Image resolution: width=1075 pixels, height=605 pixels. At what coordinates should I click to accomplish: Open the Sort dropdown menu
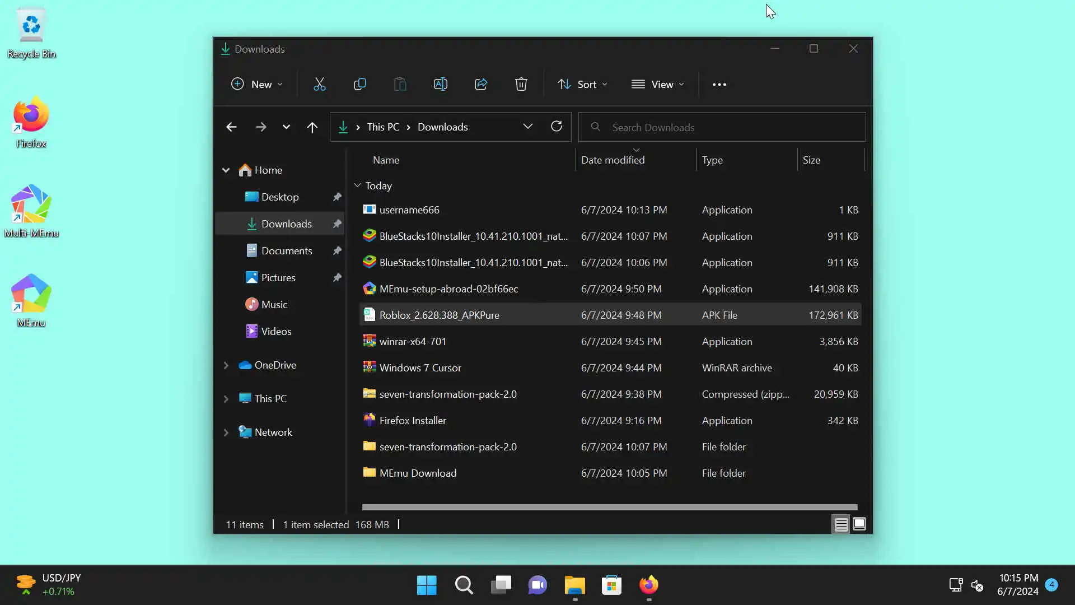pyautogui.click(x=582, y=84)
